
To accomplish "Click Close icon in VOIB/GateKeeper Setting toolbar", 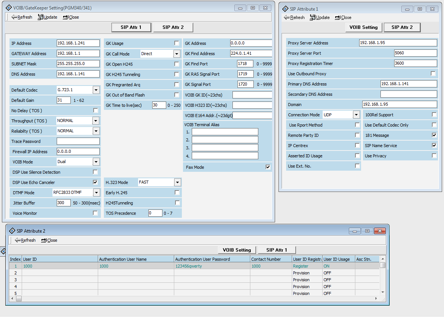I will pos(65,17).
